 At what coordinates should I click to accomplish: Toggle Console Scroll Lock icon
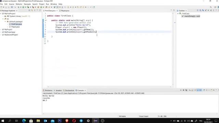(192, 90)
